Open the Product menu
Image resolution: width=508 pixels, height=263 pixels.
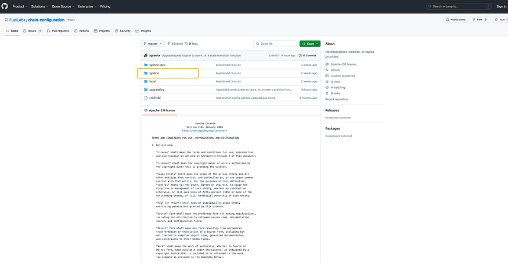pyautogui.click(x=20, y=6)
